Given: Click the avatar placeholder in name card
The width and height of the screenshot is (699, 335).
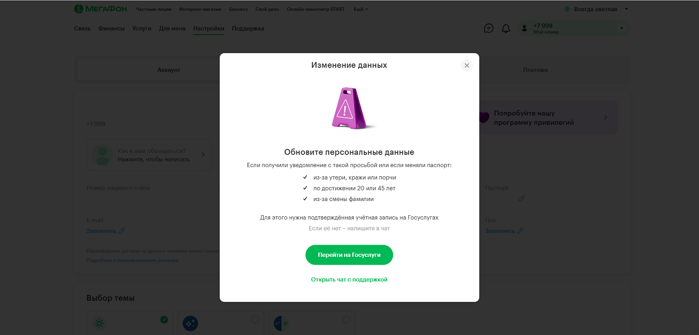Looking at the screenshot, I should click(x=102, y=155).
